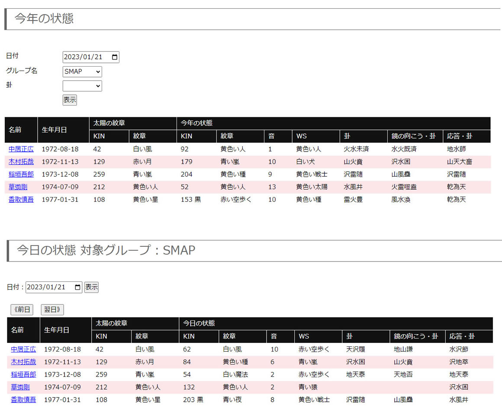Viewport: 502px width, 417px height.
Task: Open 中居正広 link in 今日の状態 table
Action: [23, 349]
